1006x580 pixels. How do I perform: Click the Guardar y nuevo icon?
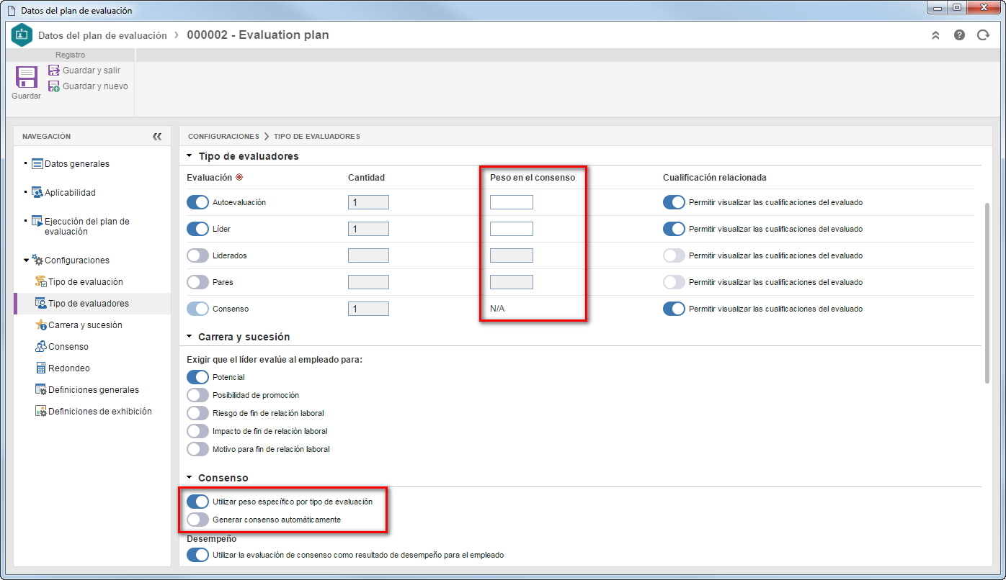click(54, 86)
